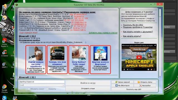Click 'Ещё сервера! Жми!' link

[x=28, y=33]
